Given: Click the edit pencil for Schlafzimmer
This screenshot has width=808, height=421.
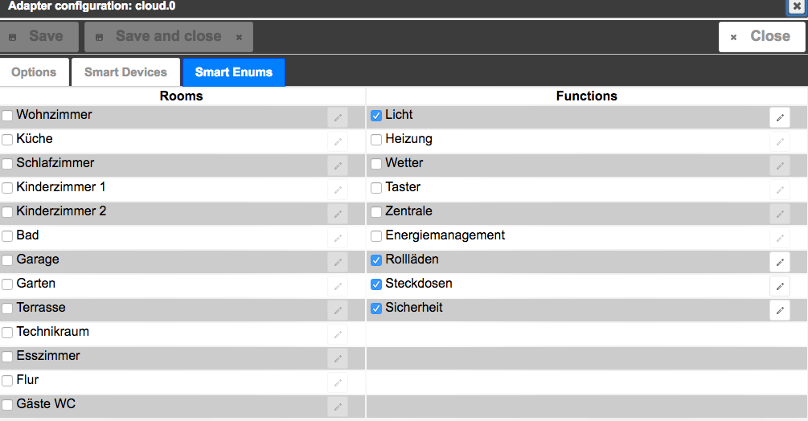Looking at the screenshot, I should click(338, 166).
